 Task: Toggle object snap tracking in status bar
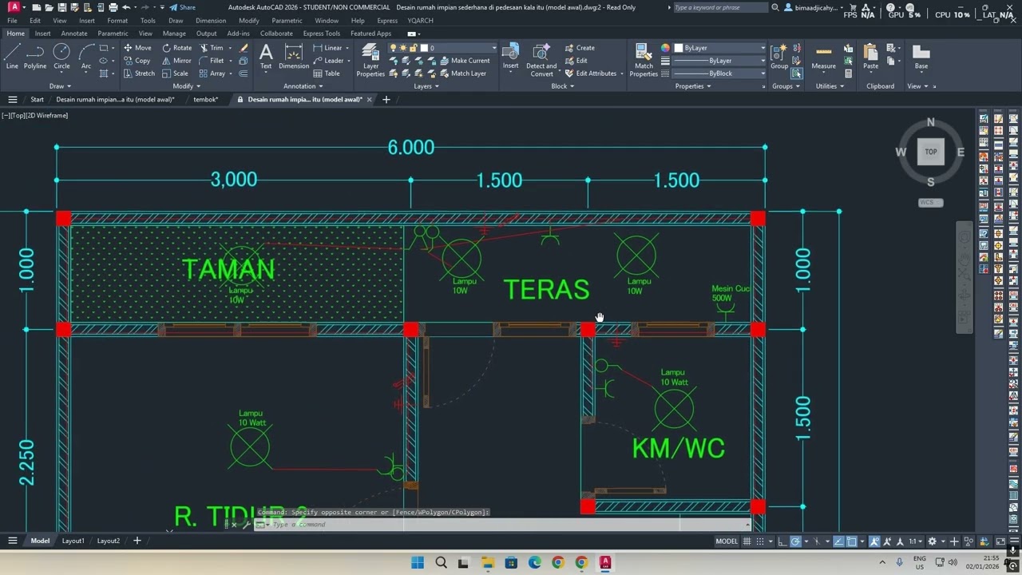click(838, 541)
